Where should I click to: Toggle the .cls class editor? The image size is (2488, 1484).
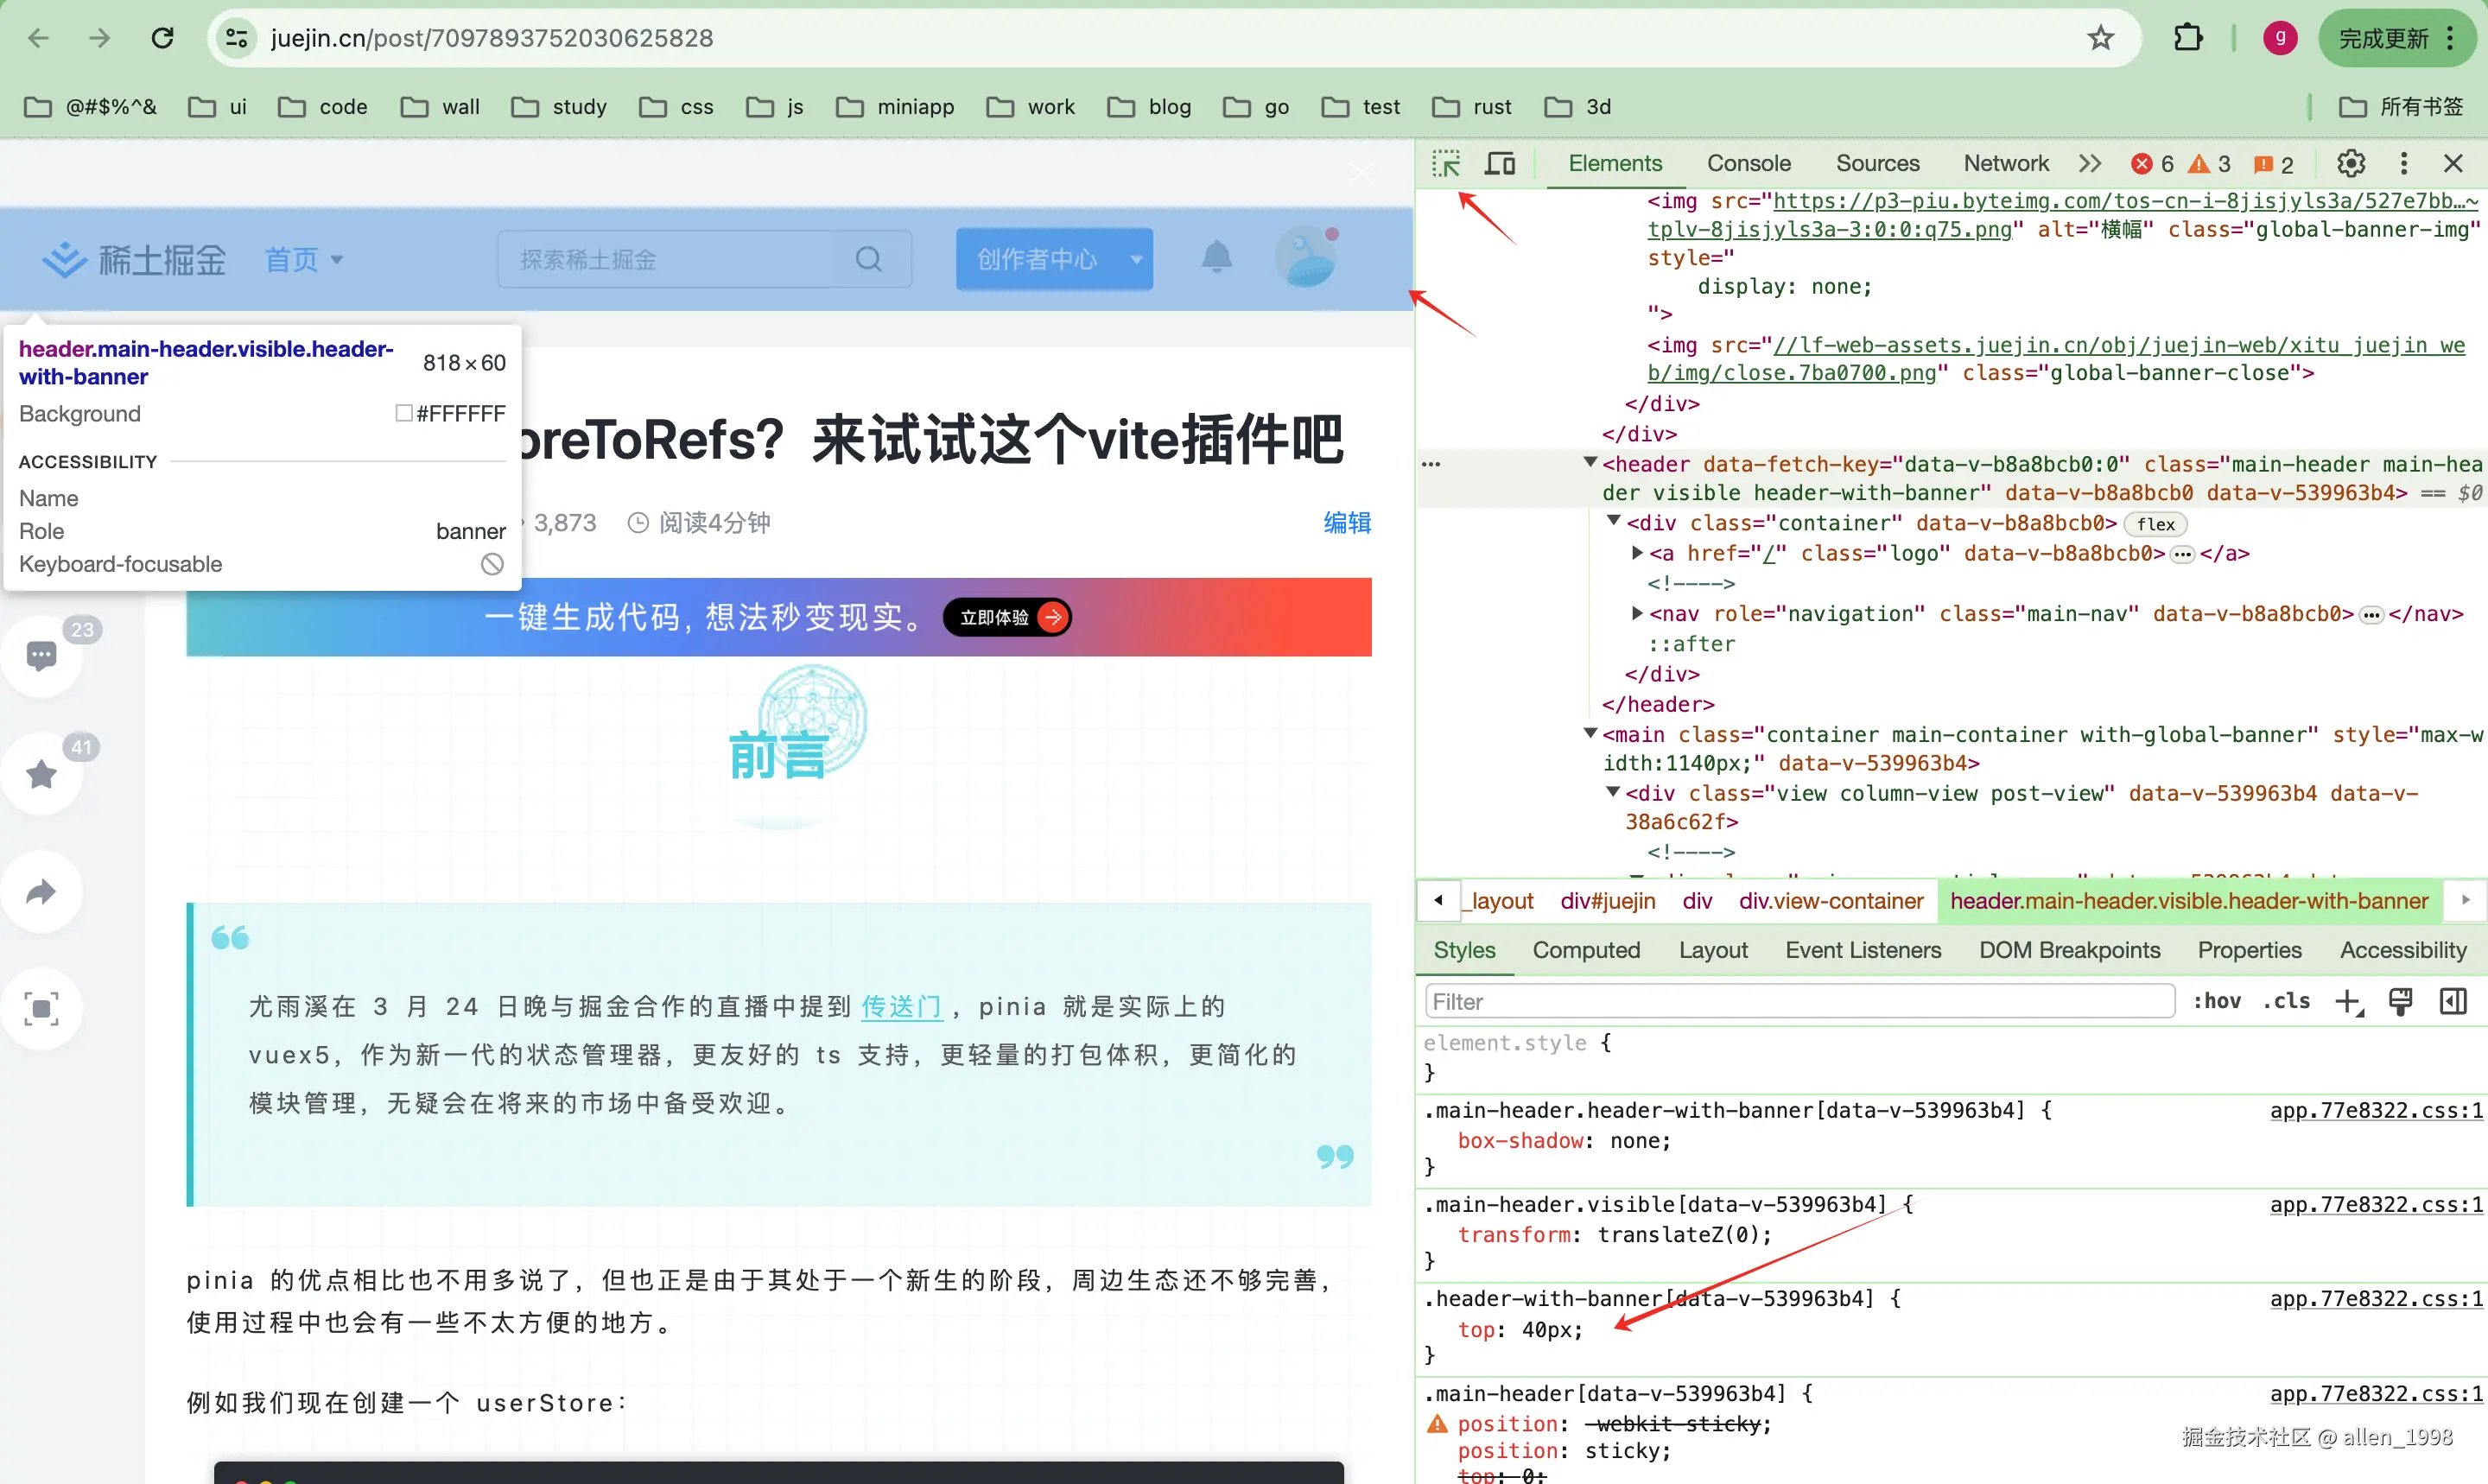point(2286,1001)
